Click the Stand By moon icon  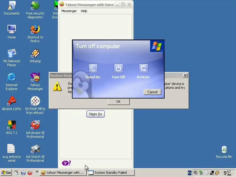(93, 68)
